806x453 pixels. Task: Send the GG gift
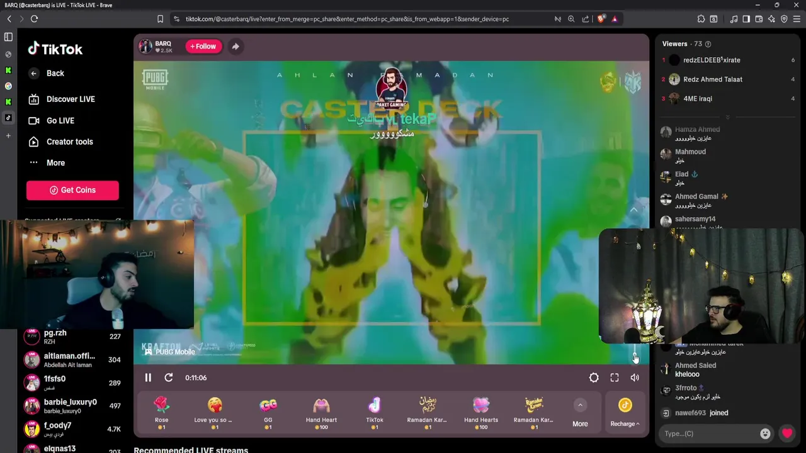pos(268,412)
